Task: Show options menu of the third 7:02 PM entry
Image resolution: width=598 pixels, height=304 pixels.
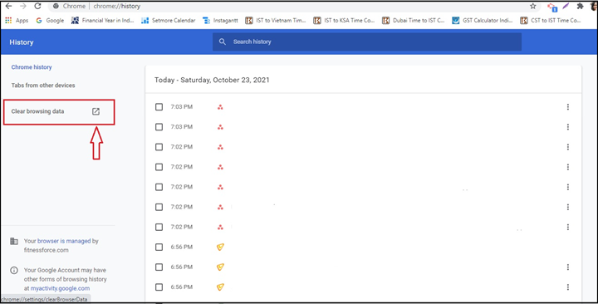Action: [x=568, y=187]
